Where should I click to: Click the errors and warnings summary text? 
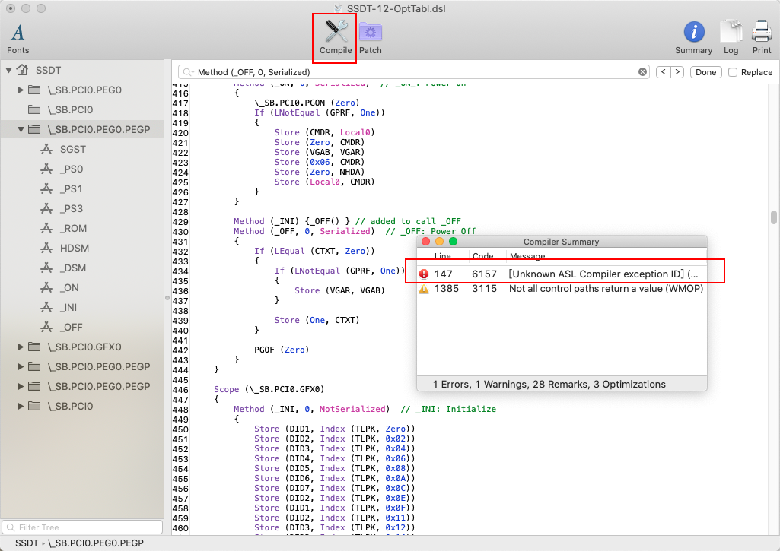[x=549, y=384]
